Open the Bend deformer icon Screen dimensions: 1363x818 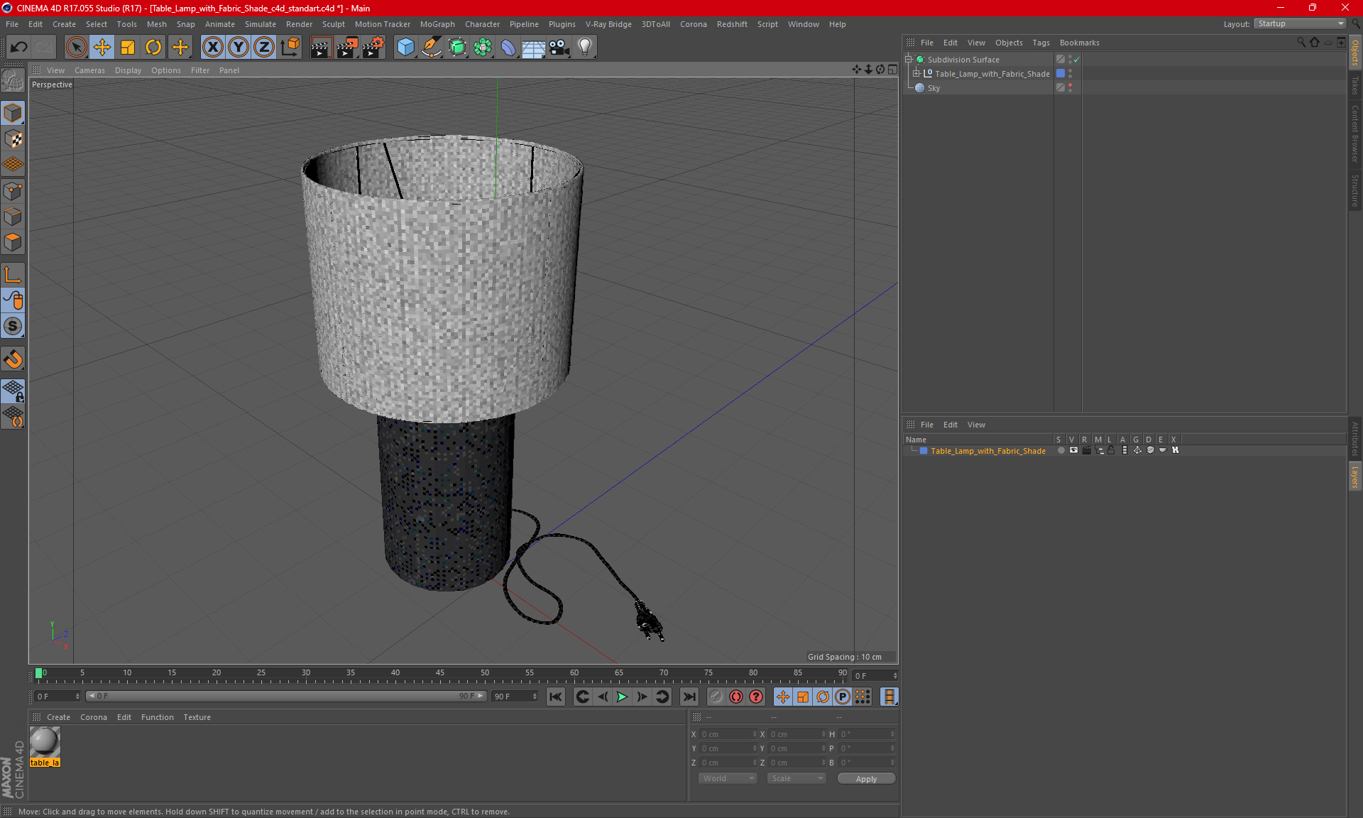pos(508,48)
